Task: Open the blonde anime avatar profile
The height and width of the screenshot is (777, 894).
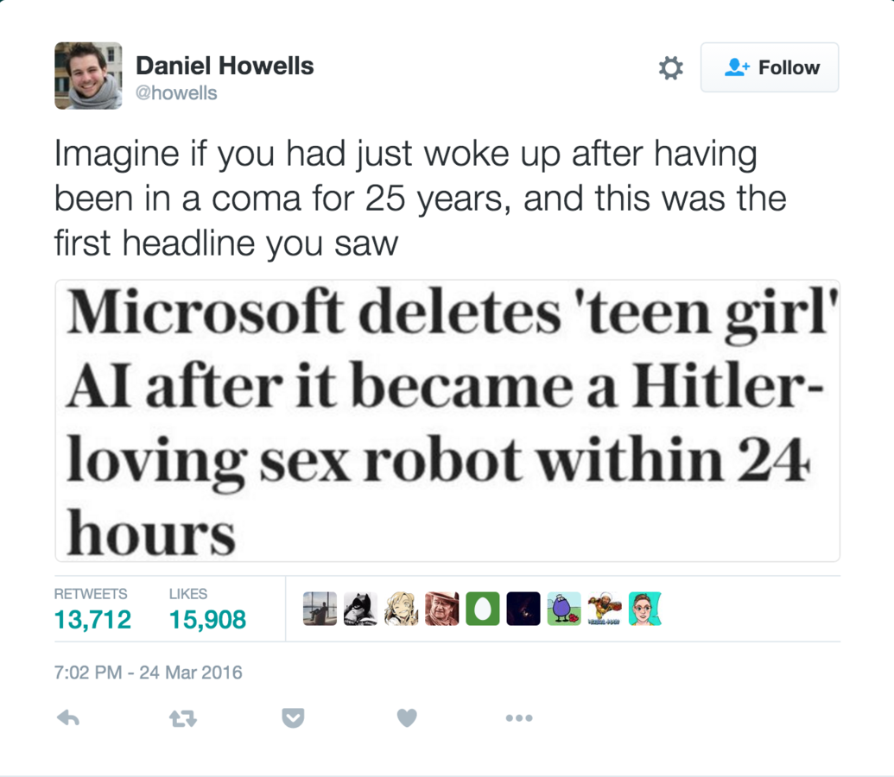Action: (x=402, y=609)
